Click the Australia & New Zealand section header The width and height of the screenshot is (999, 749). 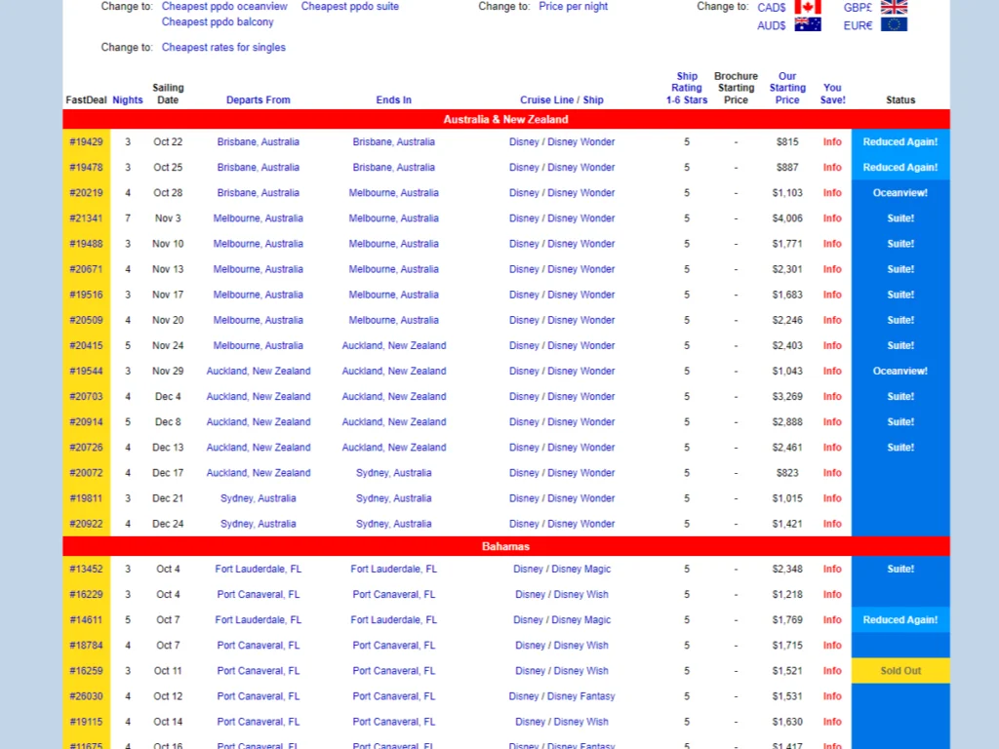click(x=506, y=119)
